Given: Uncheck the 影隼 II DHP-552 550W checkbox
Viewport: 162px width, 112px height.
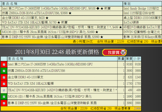Looking at the screenshot, I should click(x=4, y=103).
